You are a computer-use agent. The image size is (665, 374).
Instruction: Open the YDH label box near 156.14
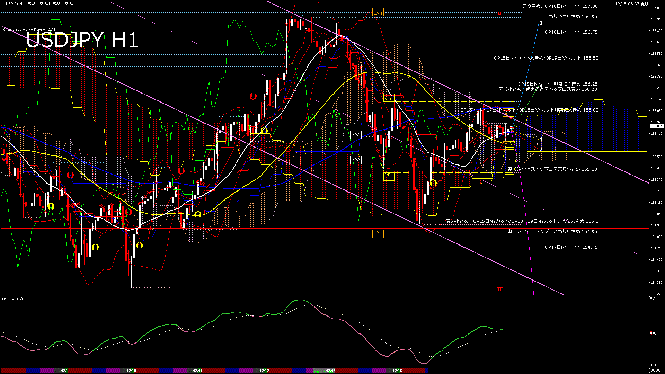(x=389, y=99)
